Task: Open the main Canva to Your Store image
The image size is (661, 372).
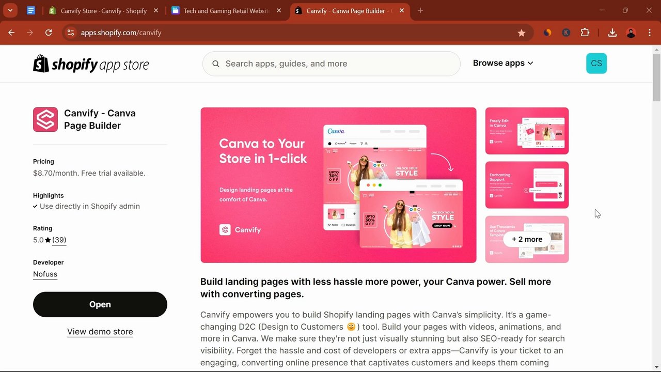Action: point(338,185)
